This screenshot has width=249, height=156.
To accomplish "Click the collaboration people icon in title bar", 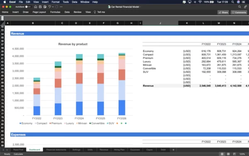I will coord(246,7).
